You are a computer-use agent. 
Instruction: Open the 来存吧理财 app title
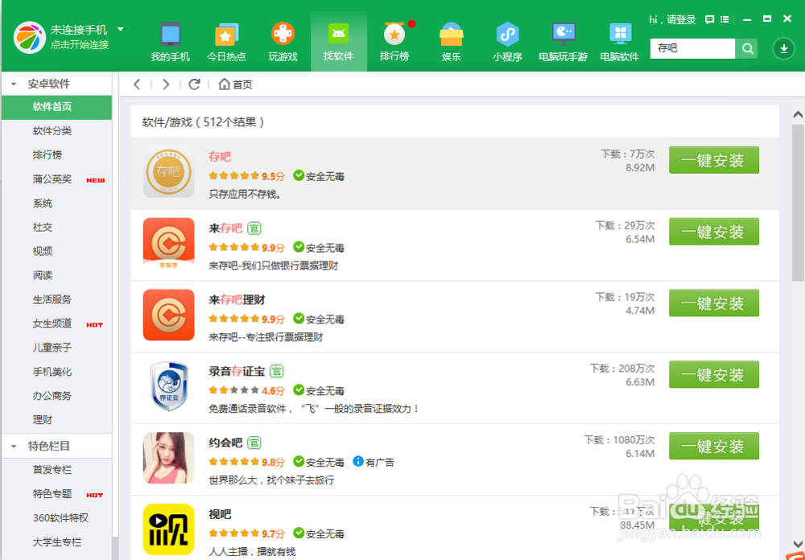(237, 300)
